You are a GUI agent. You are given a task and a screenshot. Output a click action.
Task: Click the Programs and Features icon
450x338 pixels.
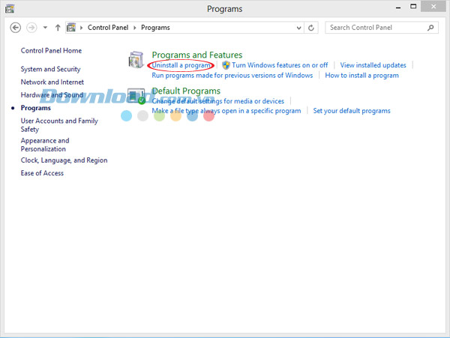136,61
